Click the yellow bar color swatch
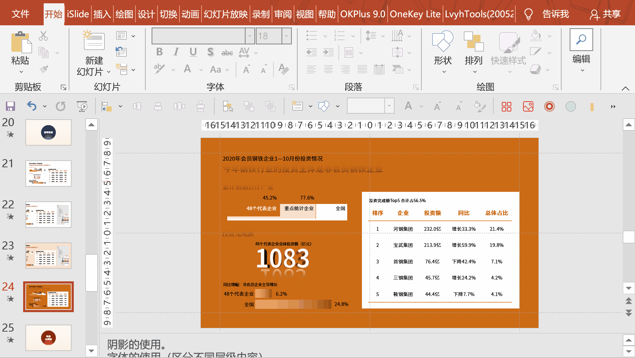635x358 pixels. click(592, 107)
